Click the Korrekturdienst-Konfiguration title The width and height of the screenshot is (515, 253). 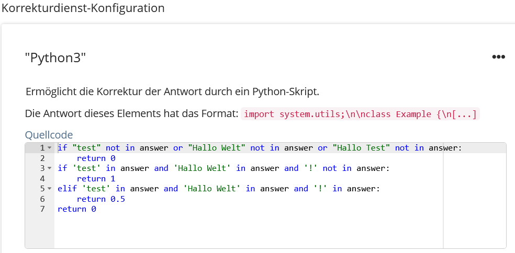83,8
